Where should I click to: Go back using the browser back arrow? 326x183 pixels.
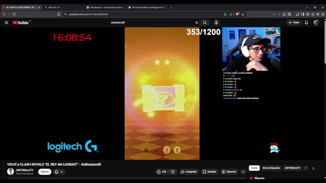pos(4,14)
